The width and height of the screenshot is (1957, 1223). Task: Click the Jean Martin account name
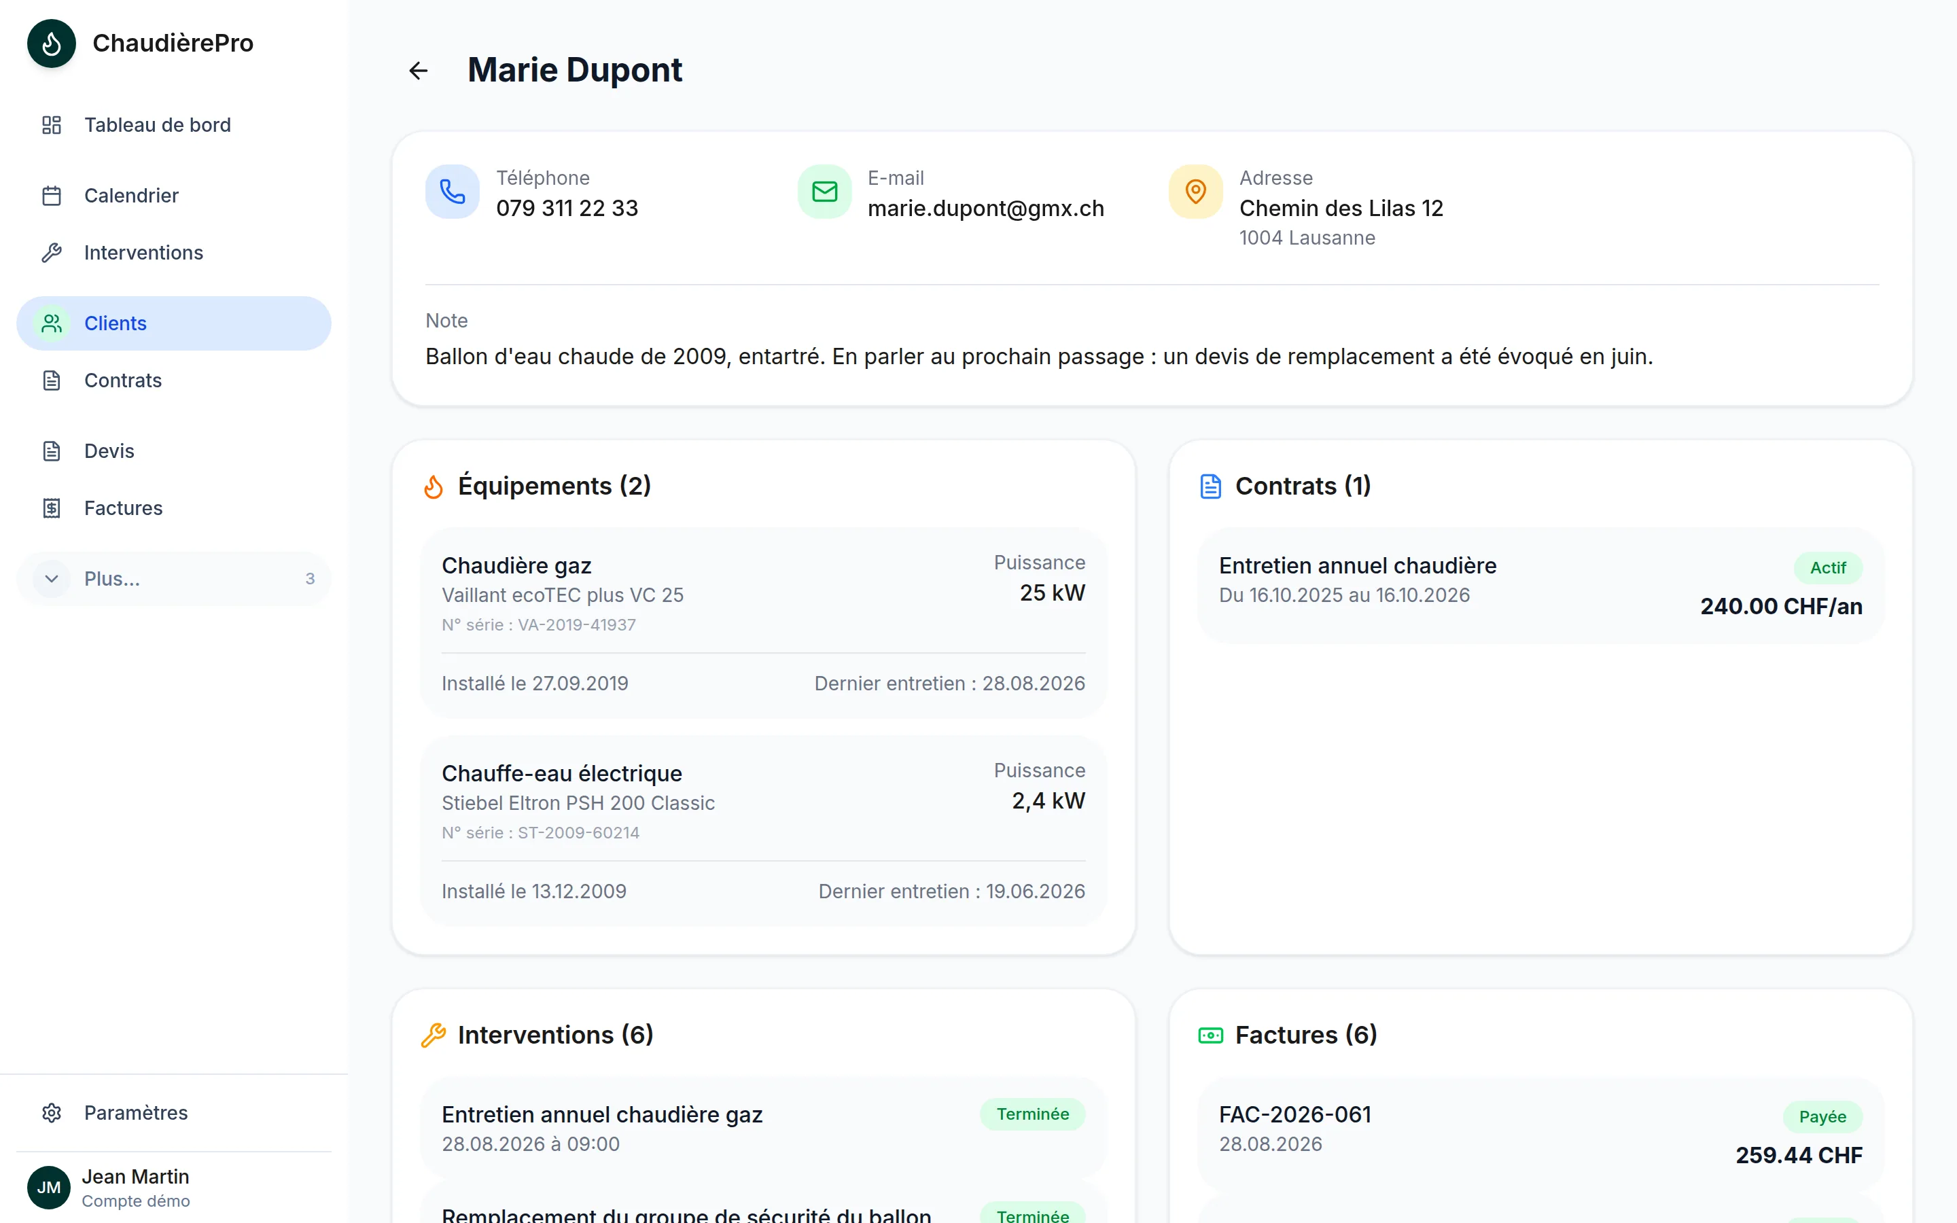(x=135, y=1177)
